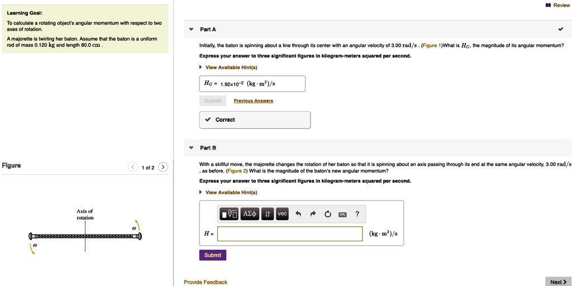Click the question mark help icon

[357, 214]
